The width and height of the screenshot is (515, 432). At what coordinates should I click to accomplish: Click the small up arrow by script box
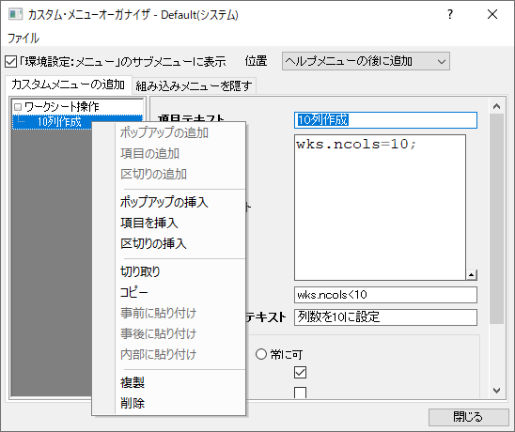472,275
